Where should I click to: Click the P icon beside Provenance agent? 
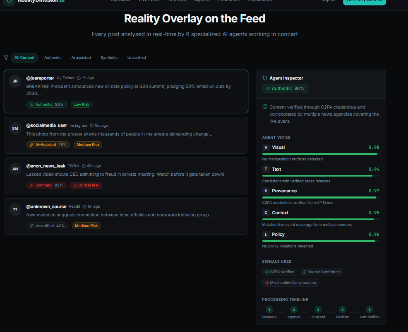[x=266, y=191]
